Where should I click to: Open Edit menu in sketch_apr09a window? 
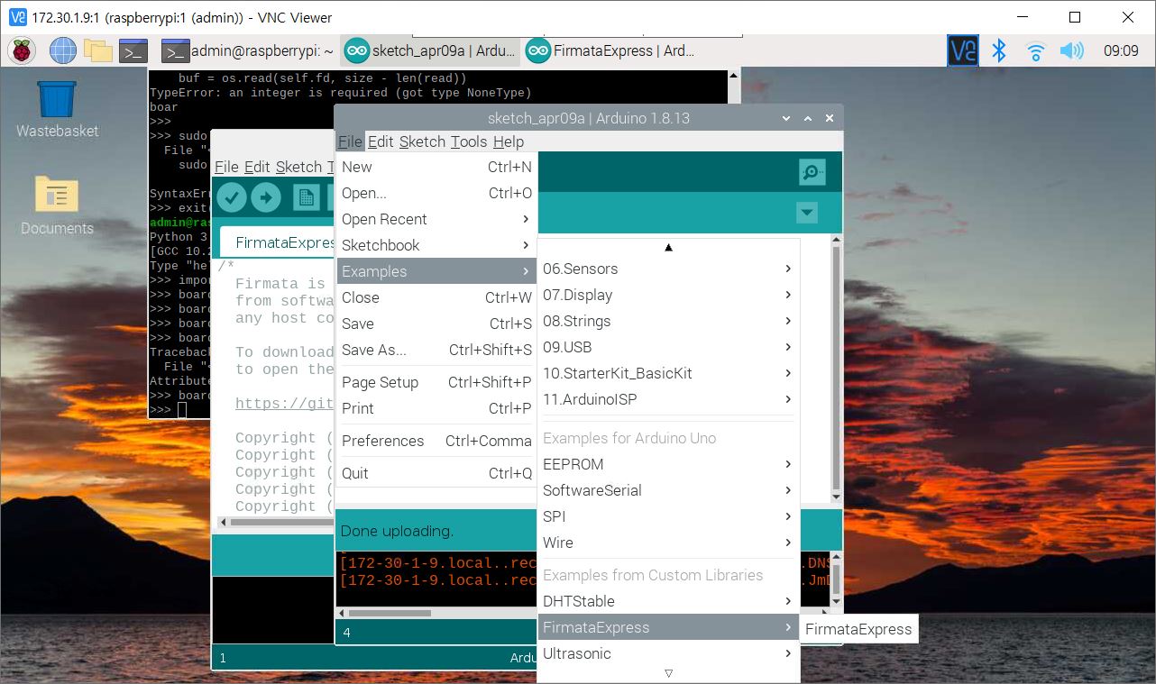(x=381, y=141)
